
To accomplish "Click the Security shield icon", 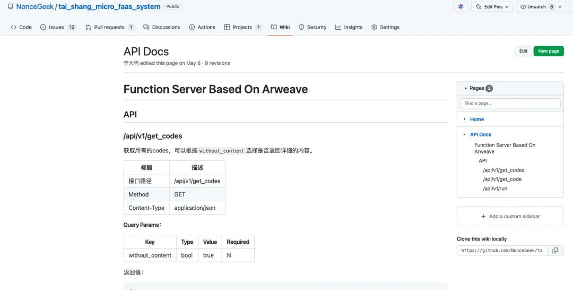I will click(x=301, y=27).
